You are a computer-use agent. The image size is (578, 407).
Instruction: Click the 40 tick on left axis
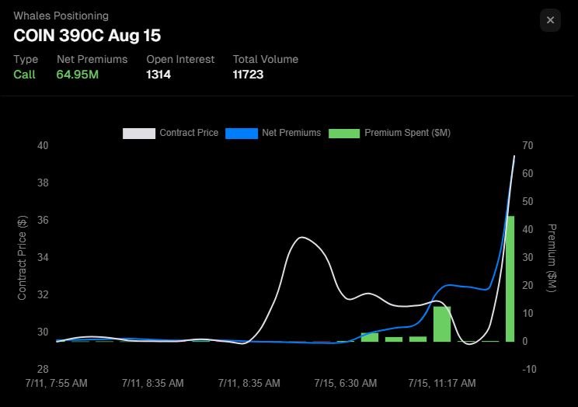click(x=43, y=145)
